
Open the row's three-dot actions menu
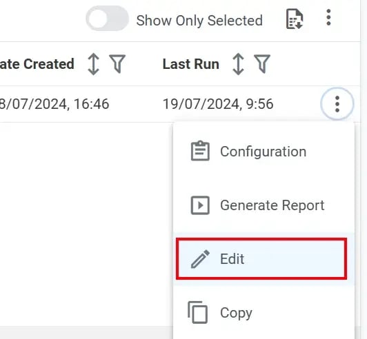coord(337,104)
